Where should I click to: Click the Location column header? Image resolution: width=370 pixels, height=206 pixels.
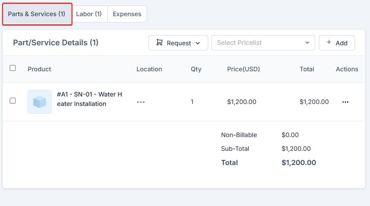click(x=149, y=69)
